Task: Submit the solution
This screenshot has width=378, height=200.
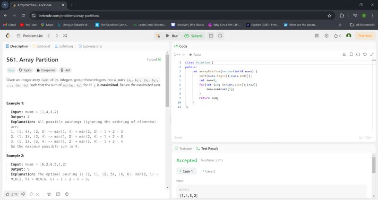Action: point(194,36)
